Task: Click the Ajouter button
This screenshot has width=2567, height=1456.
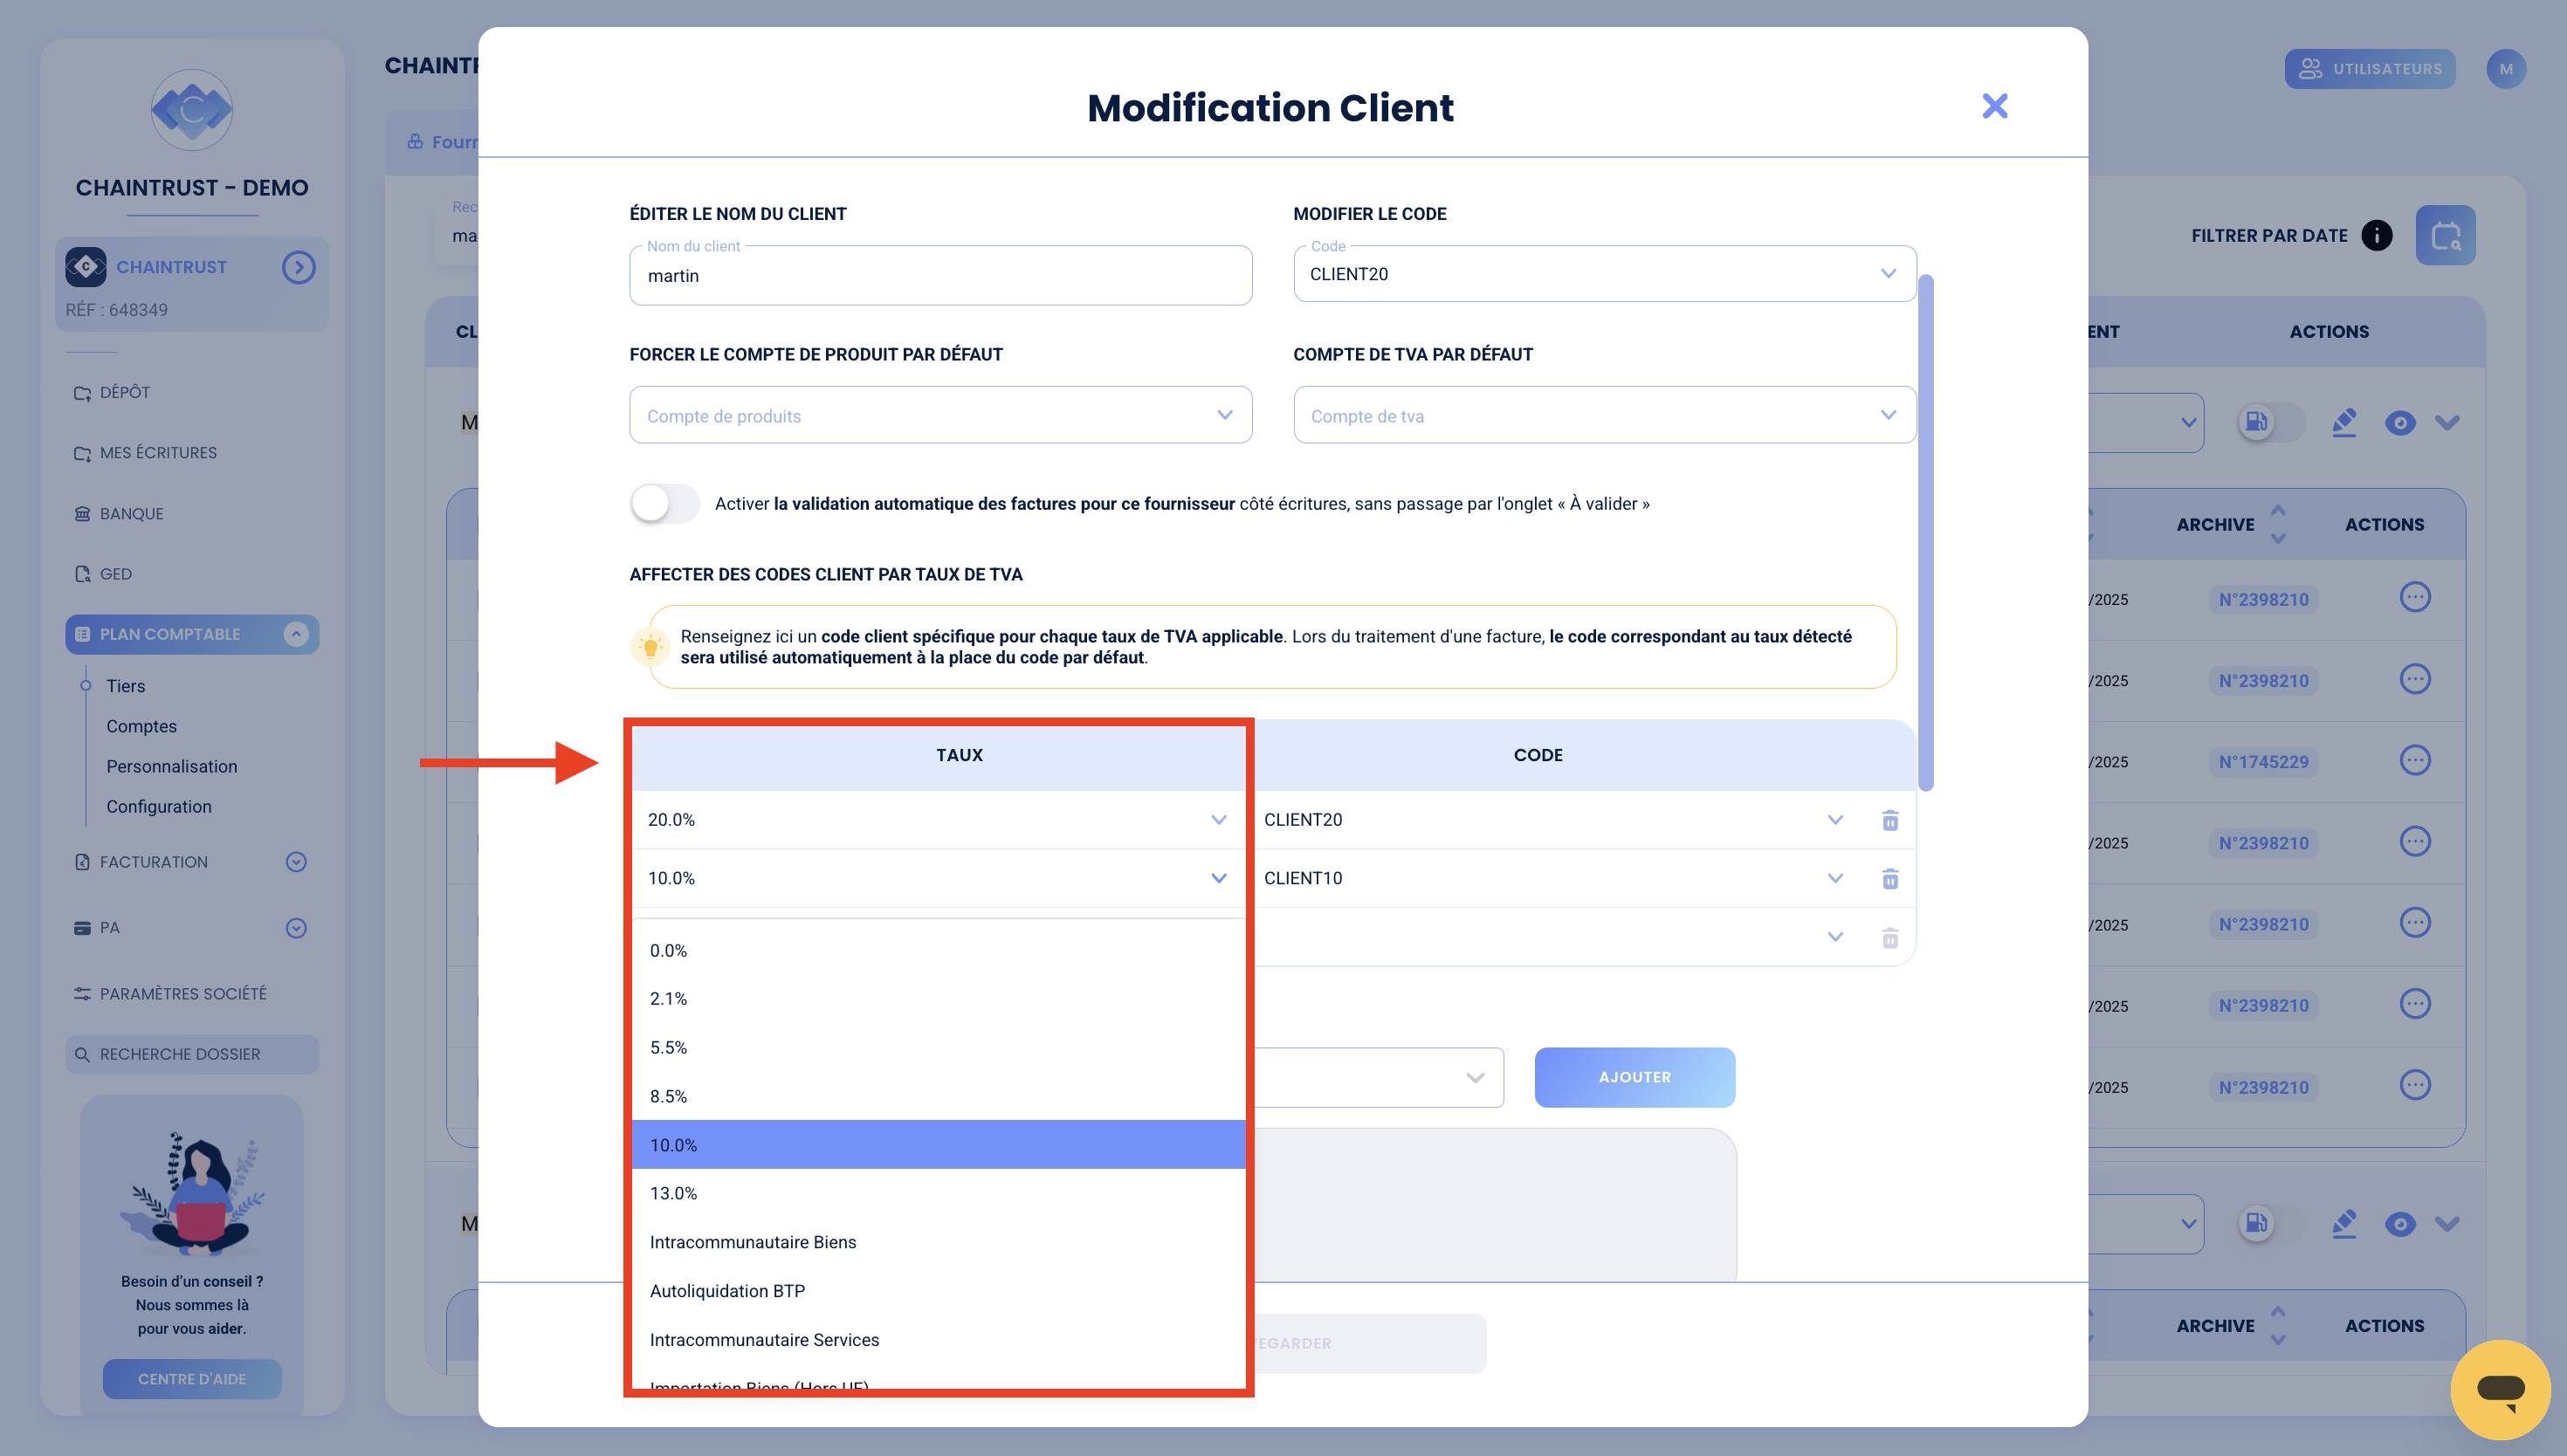Action: coord(1634,1077)
